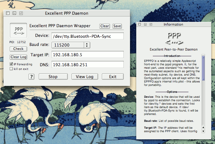Click the Exit button
The width and height of the screenshot is (215, 144).
(113, 77)
